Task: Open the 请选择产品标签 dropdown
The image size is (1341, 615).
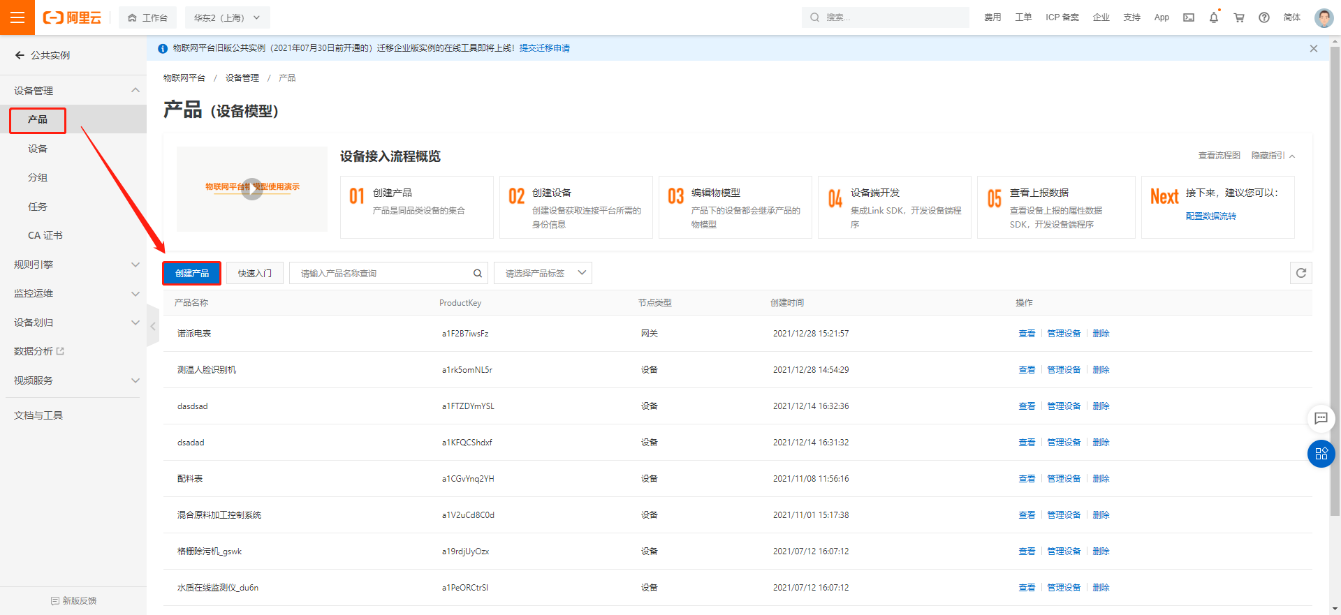Action: pyautogui.click(x=543, y=273)
